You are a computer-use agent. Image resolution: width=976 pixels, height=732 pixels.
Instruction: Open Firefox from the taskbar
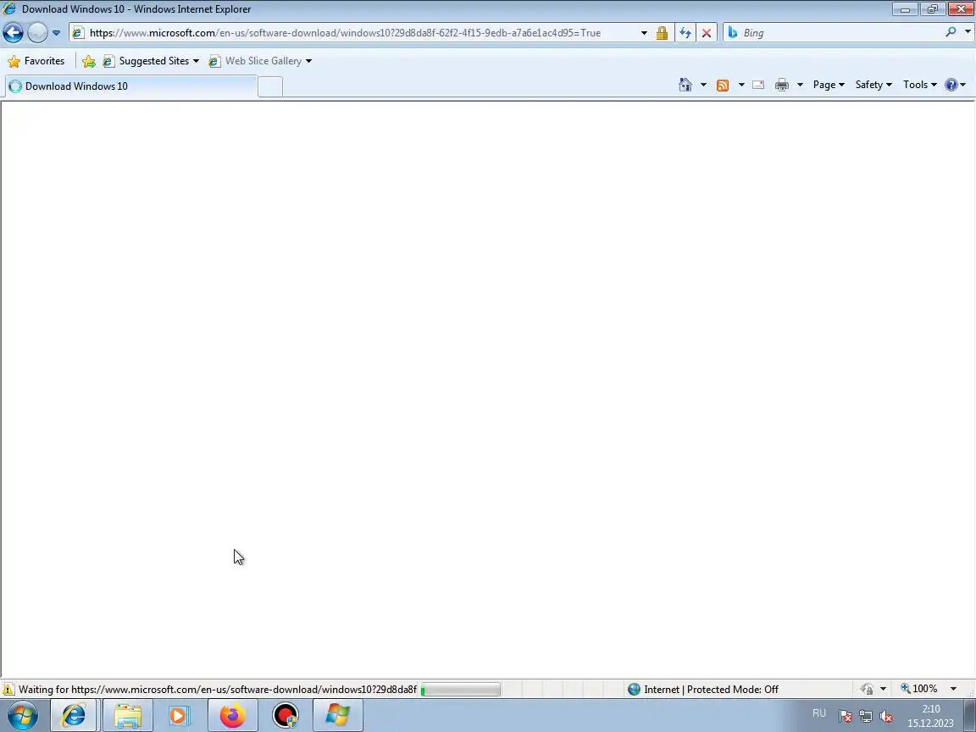tap(233, 716)
